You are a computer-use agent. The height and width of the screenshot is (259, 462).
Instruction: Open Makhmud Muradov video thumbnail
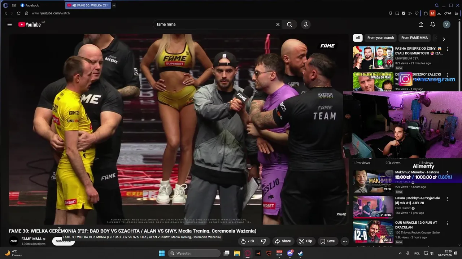coord(373,181)
